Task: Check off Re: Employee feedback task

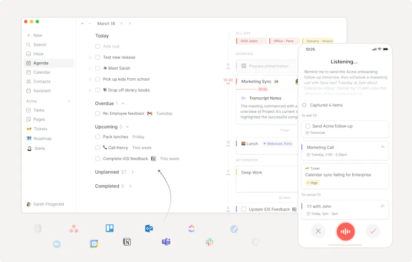Action: click(97, 113)
